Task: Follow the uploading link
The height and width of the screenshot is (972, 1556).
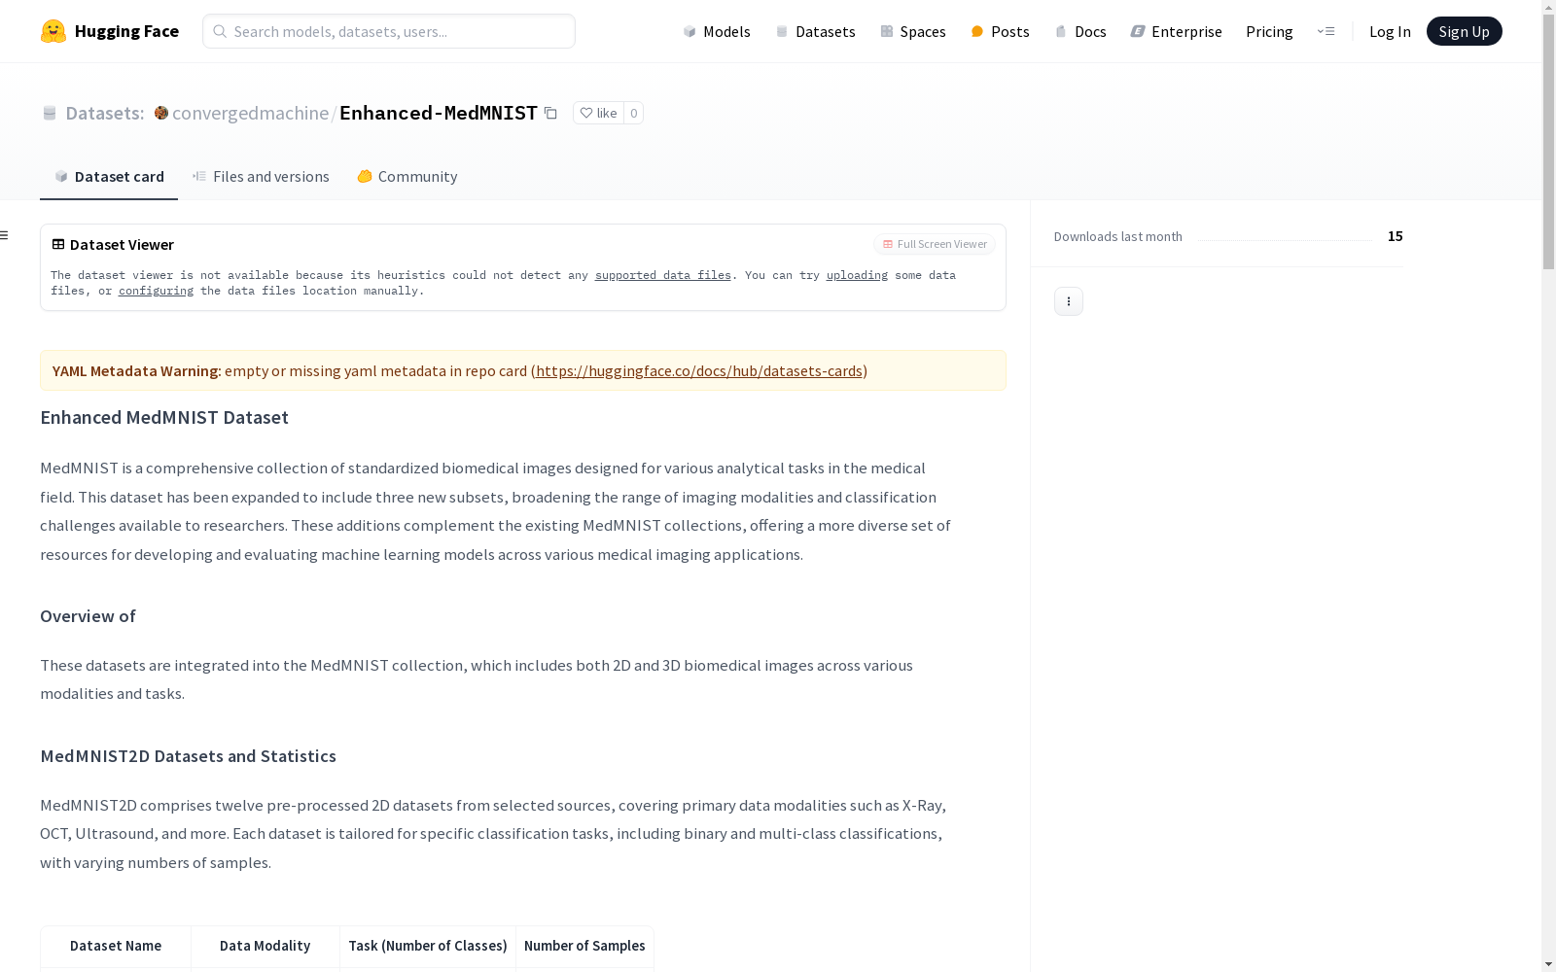Action: pos(857,275)
